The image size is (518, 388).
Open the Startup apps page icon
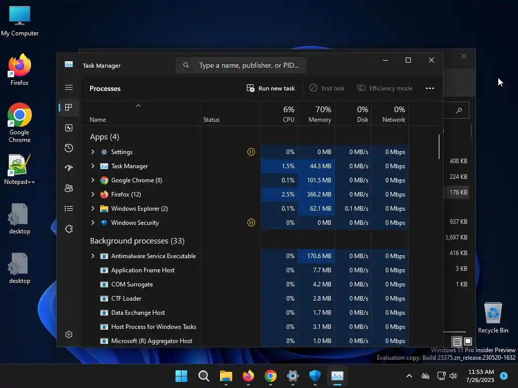(x=69, y=168)
